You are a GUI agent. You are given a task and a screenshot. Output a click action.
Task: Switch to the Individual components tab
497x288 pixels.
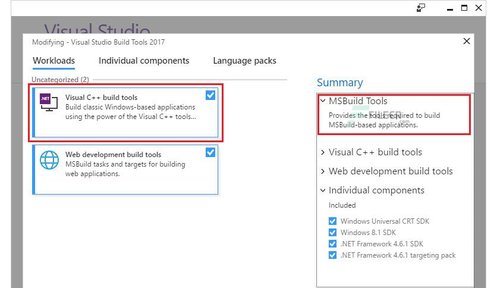tap(144, 61)
